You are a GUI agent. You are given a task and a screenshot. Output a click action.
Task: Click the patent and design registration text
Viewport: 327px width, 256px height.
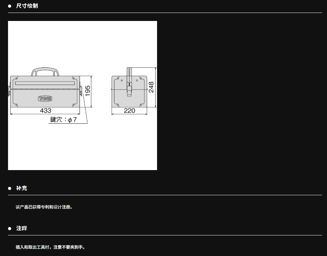point(44,207)
